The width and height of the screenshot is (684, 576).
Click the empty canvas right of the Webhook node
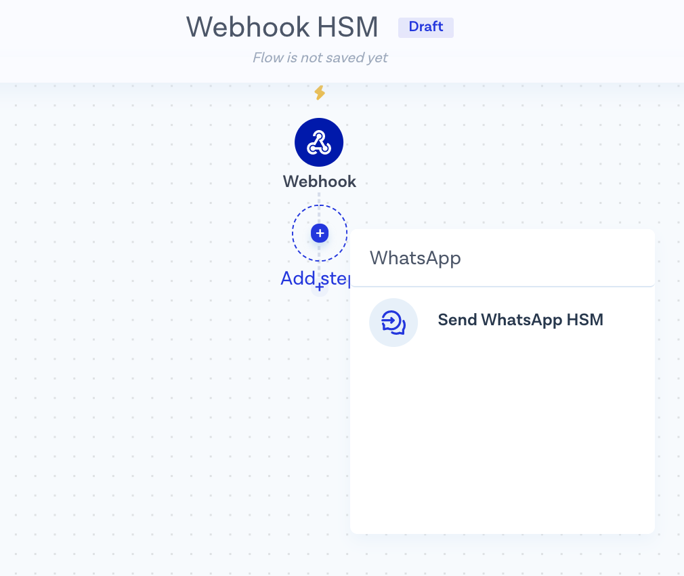508,149
